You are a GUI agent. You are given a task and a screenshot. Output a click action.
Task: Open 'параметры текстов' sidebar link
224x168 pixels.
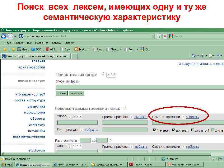29,137
